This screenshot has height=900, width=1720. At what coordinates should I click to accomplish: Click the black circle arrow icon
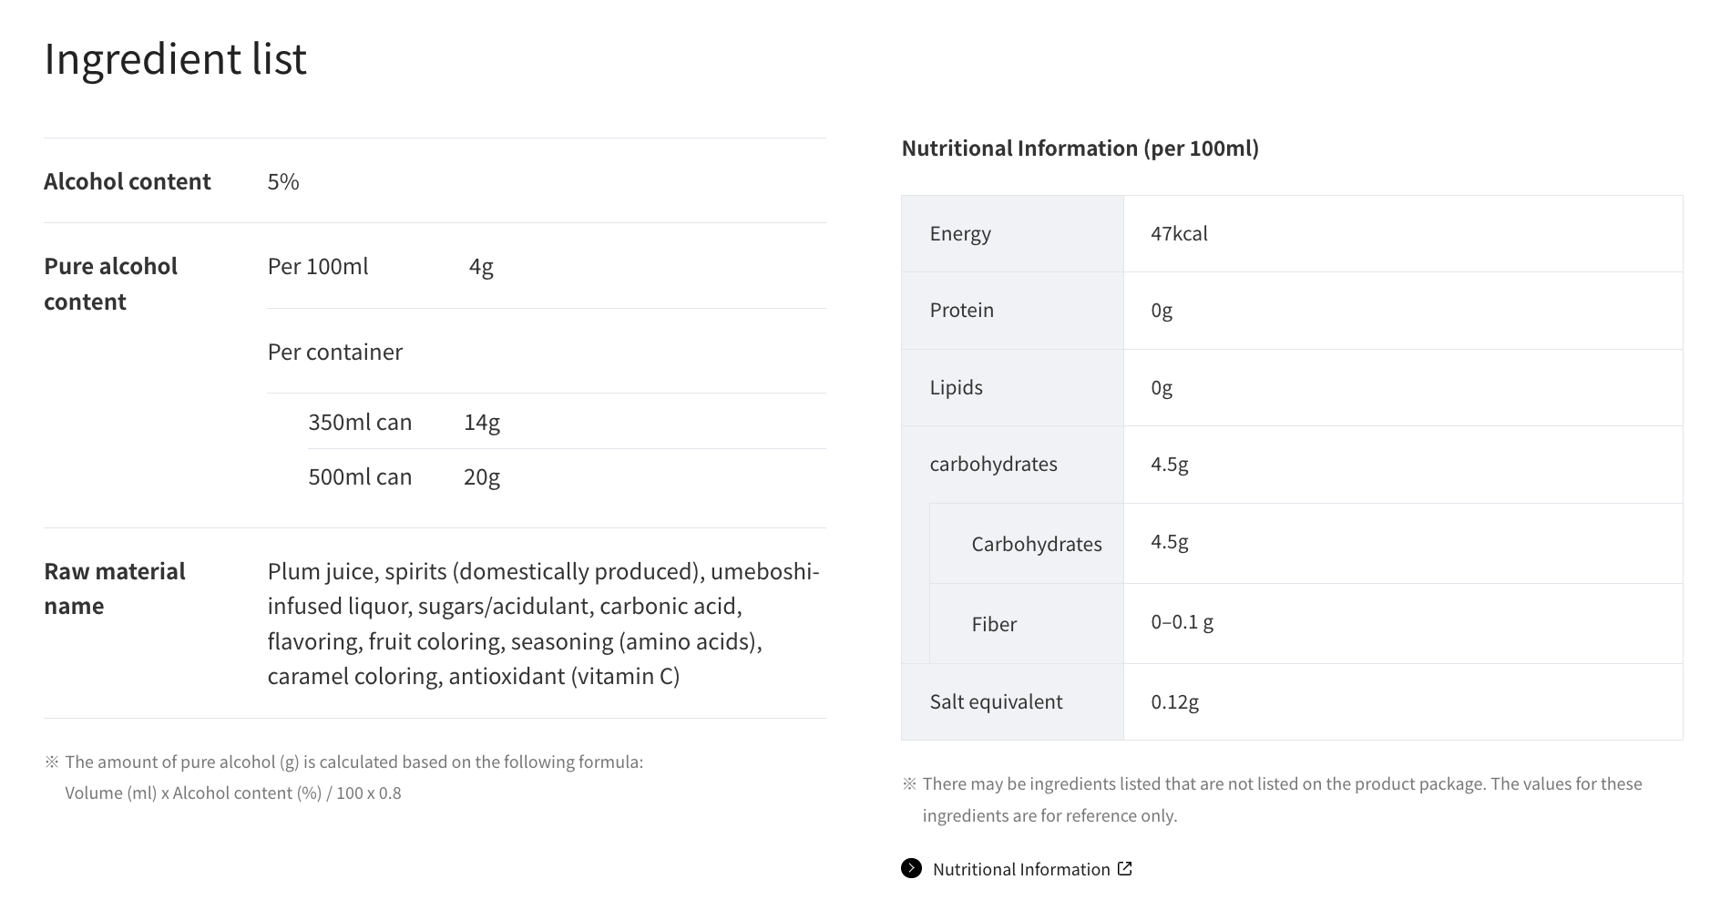point(911,868)
